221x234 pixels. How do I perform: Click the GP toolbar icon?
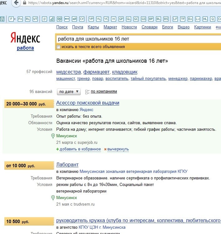[x=121, y=19]
